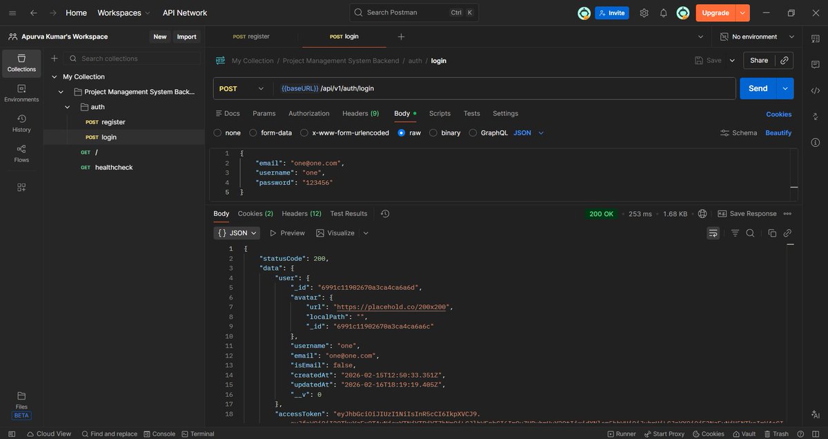The height and width of the screenshot is (439, 828).
Task: Open the request info icon in right sidebar
Action: [815, 144]
